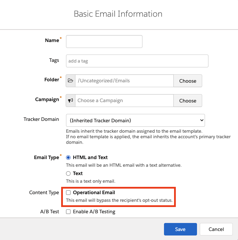Focus the Name text input box
Image resolution: width=238 pixels, height=240 pixels.
104,41
